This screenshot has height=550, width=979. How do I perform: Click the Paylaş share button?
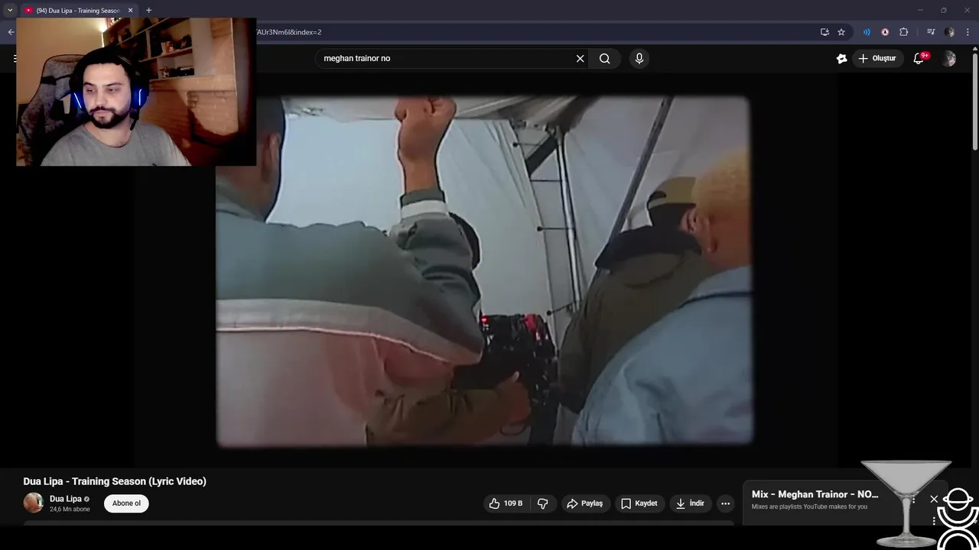pyautogui.click(x=585, y=503)
